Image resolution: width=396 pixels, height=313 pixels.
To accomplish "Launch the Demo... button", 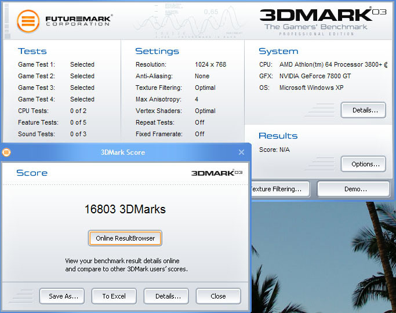I will [354, 189].
